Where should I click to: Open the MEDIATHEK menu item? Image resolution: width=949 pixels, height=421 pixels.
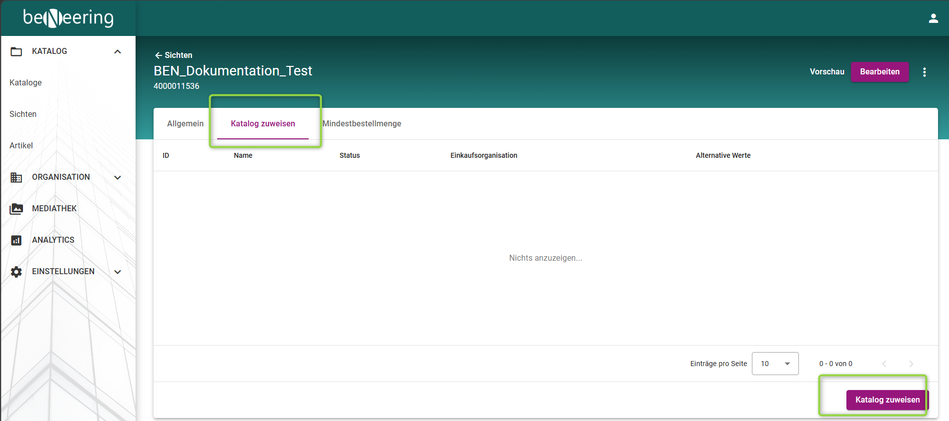point(54,208)
